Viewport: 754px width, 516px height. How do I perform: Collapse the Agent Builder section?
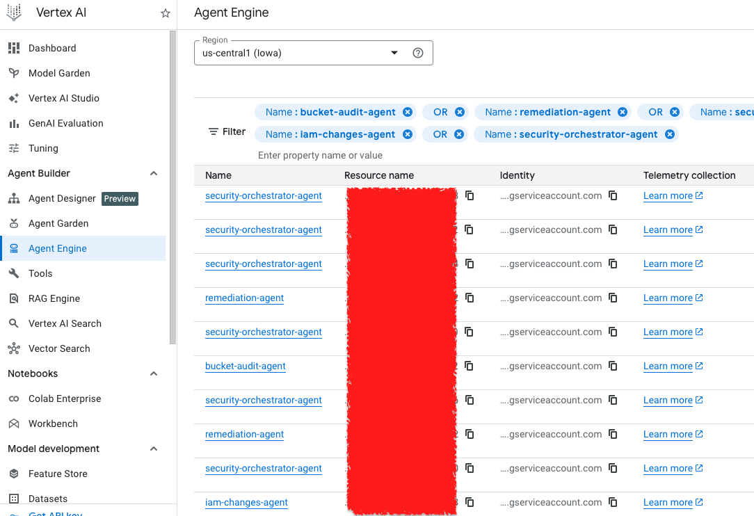(x=154, y=173)
